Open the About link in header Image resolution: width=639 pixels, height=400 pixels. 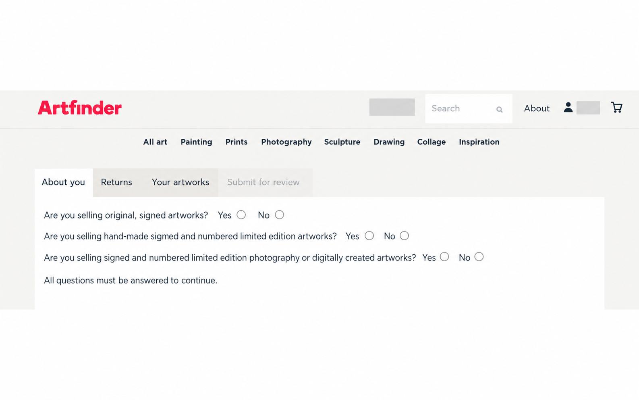(537, 108)
